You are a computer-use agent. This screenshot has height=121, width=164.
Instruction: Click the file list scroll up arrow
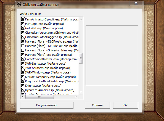click(81, 20)
